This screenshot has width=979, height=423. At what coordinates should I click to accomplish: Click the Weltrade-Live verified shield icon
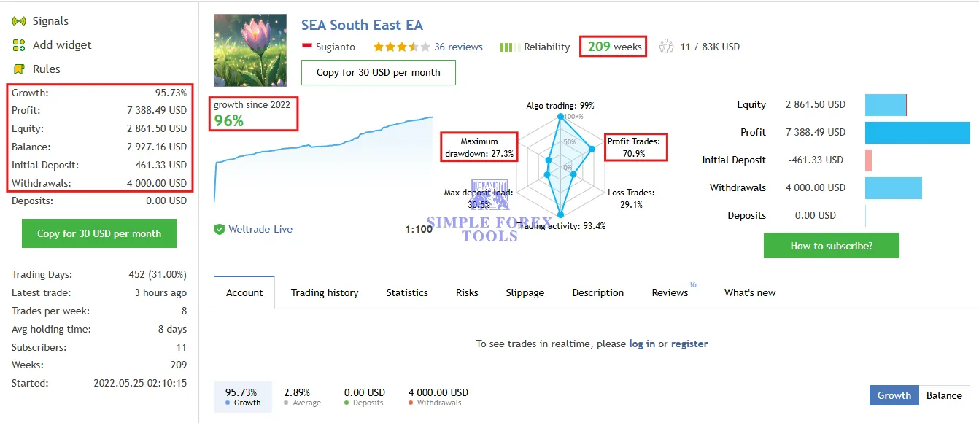point(219,229)
